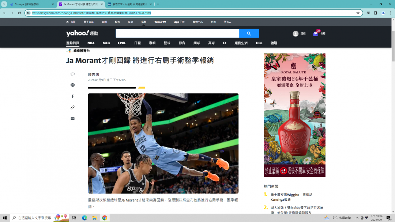Open the 專輯 section
Screen dimensions: 395x222
point(152,43)
